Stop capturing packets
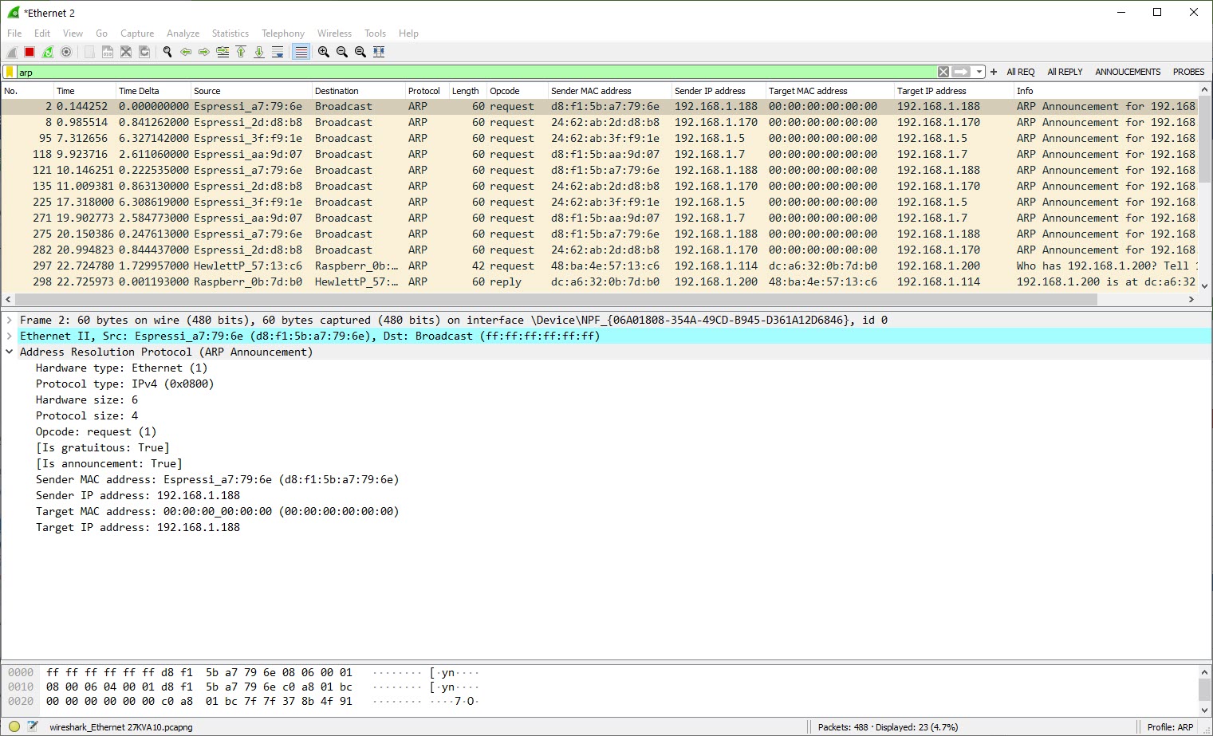Screen dimensions: 1213x736 click(x=28, y=52)
